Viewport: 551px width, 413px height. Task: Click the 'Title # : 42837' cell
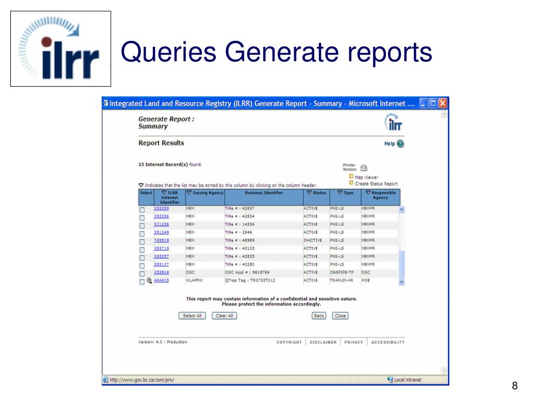pos(239,208)
